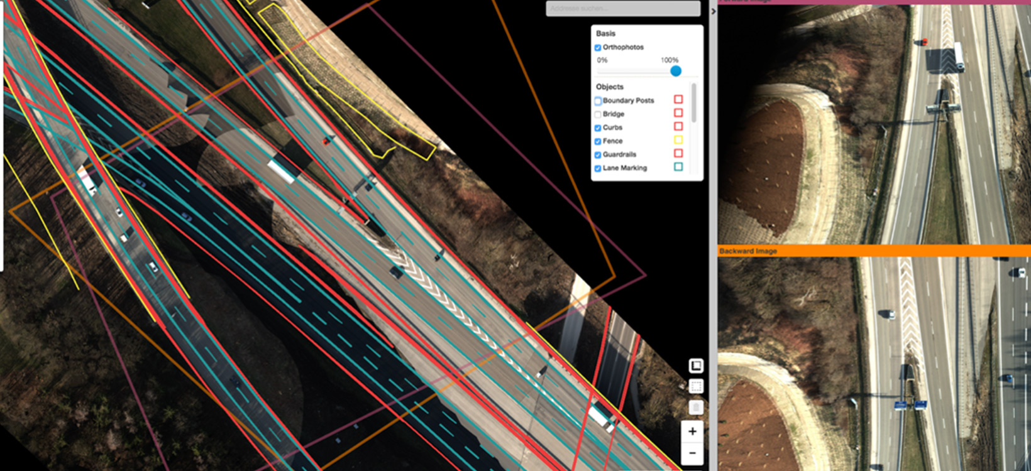Click the Objects list scrollbar

tap(694, 104)
